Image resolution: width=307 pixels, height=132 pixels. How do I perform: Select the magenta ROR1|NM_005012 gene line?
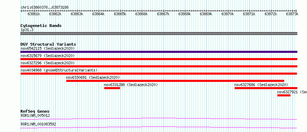point(159,119)
